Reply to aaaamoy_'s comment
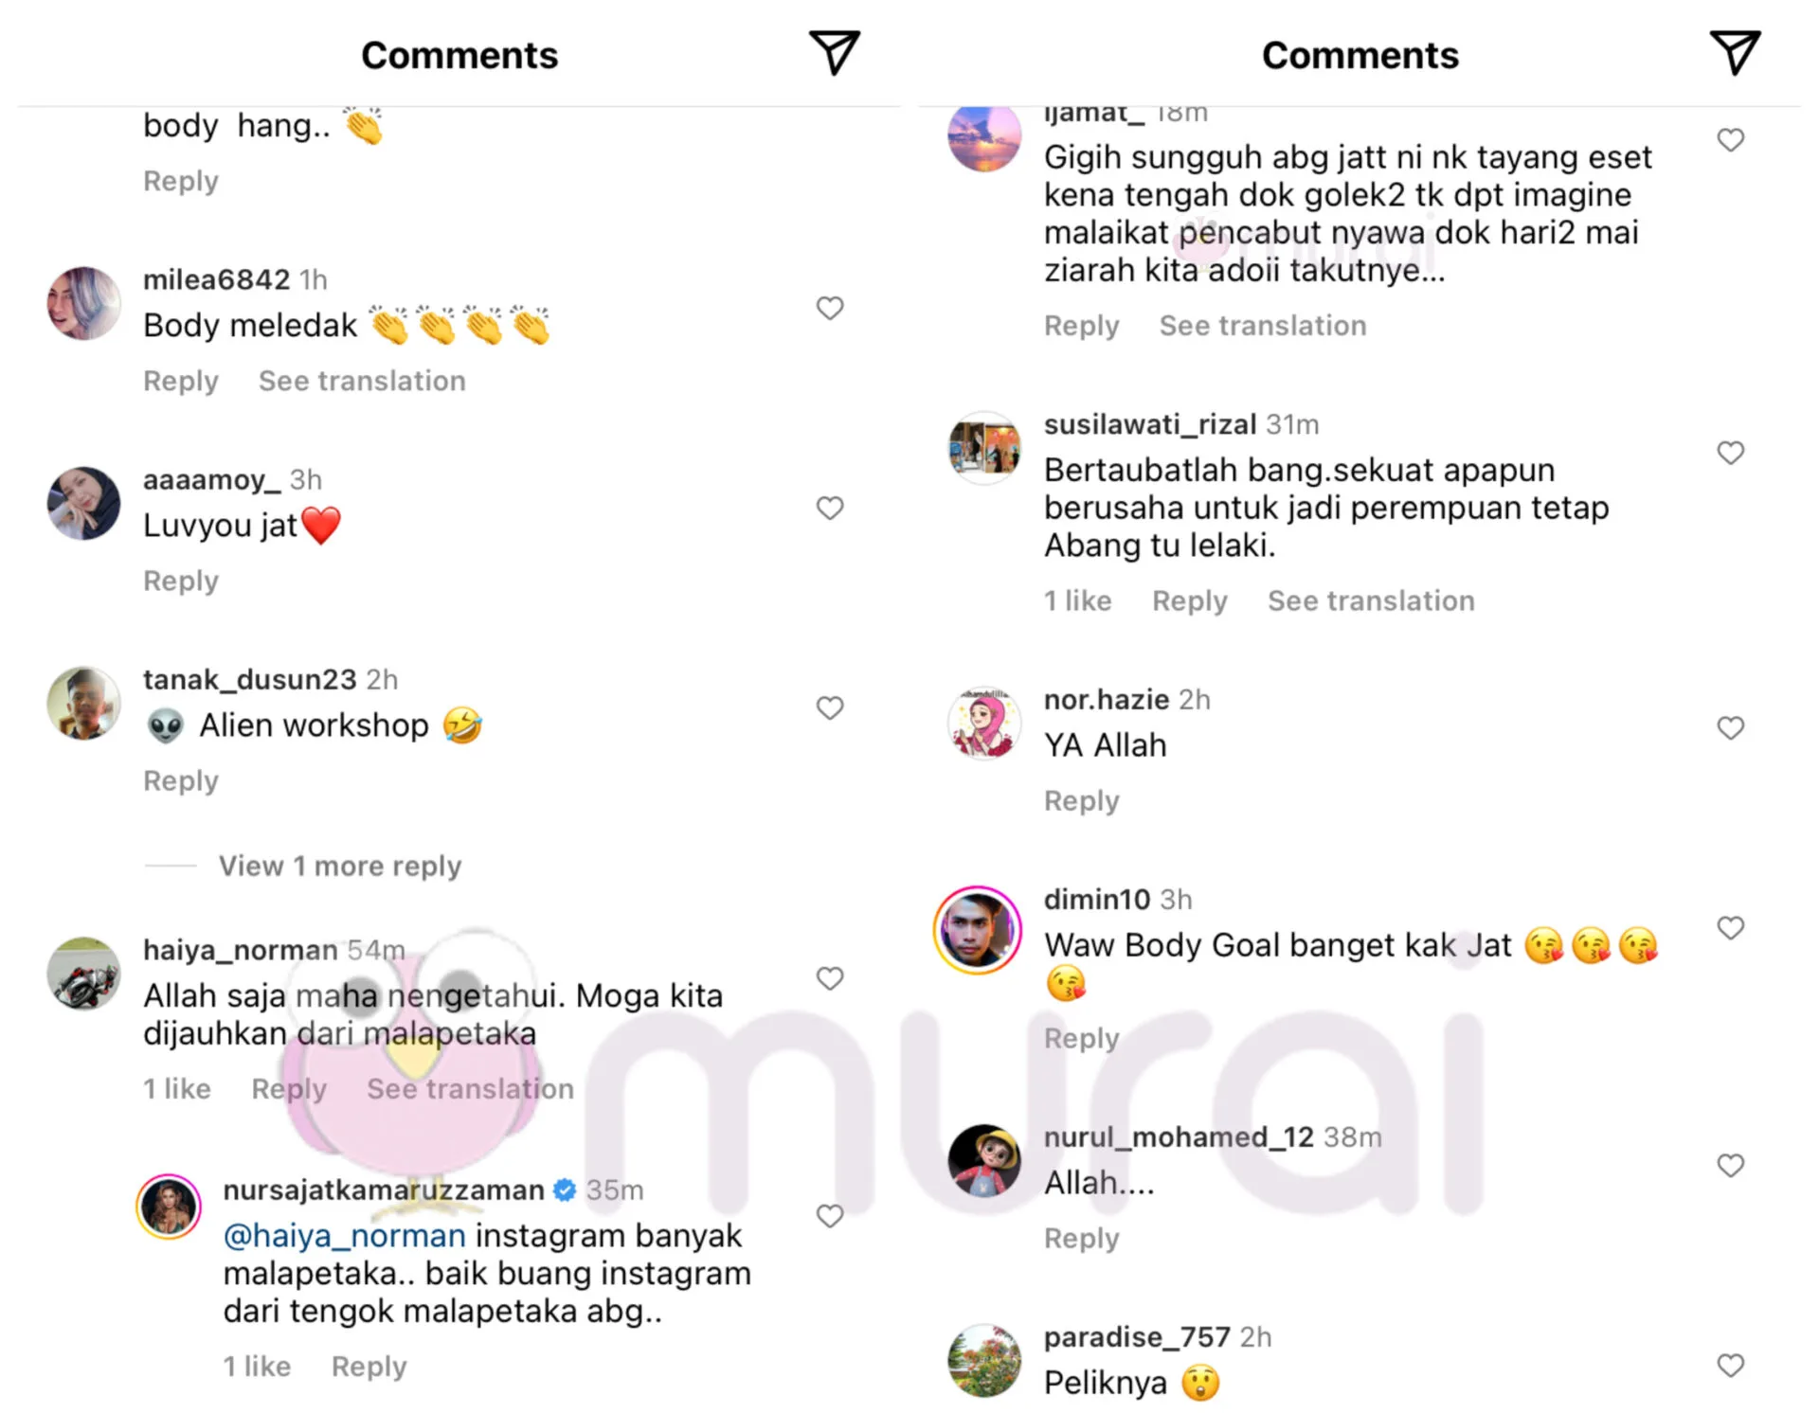Image resolution: width=1819 pixels, height=1413 pixels. [181, 581]
